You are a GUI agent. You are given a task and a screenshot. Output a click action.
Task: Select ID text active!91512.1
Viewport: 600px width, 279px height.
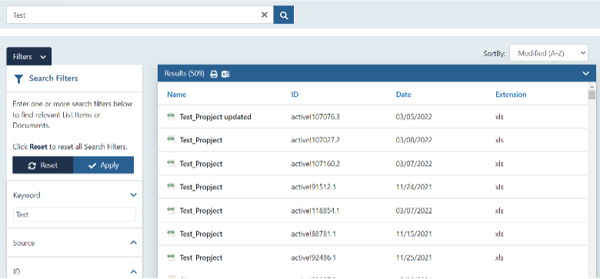click(313, 187)
